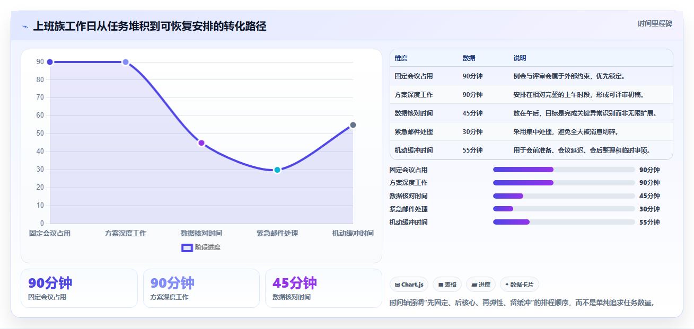Click the 进度 chip

[480, 284]
